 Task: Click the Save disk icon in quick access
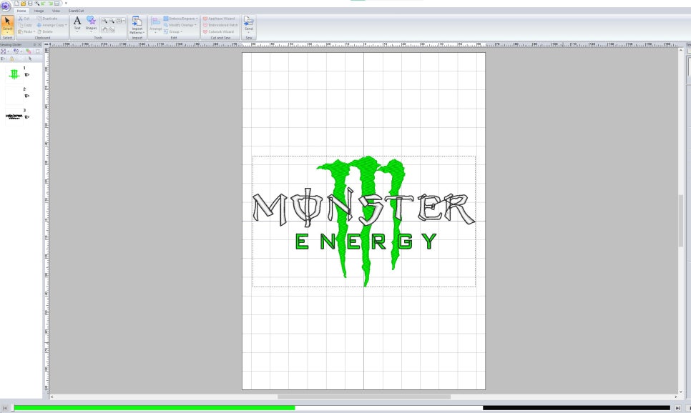[x=30, y=3]
